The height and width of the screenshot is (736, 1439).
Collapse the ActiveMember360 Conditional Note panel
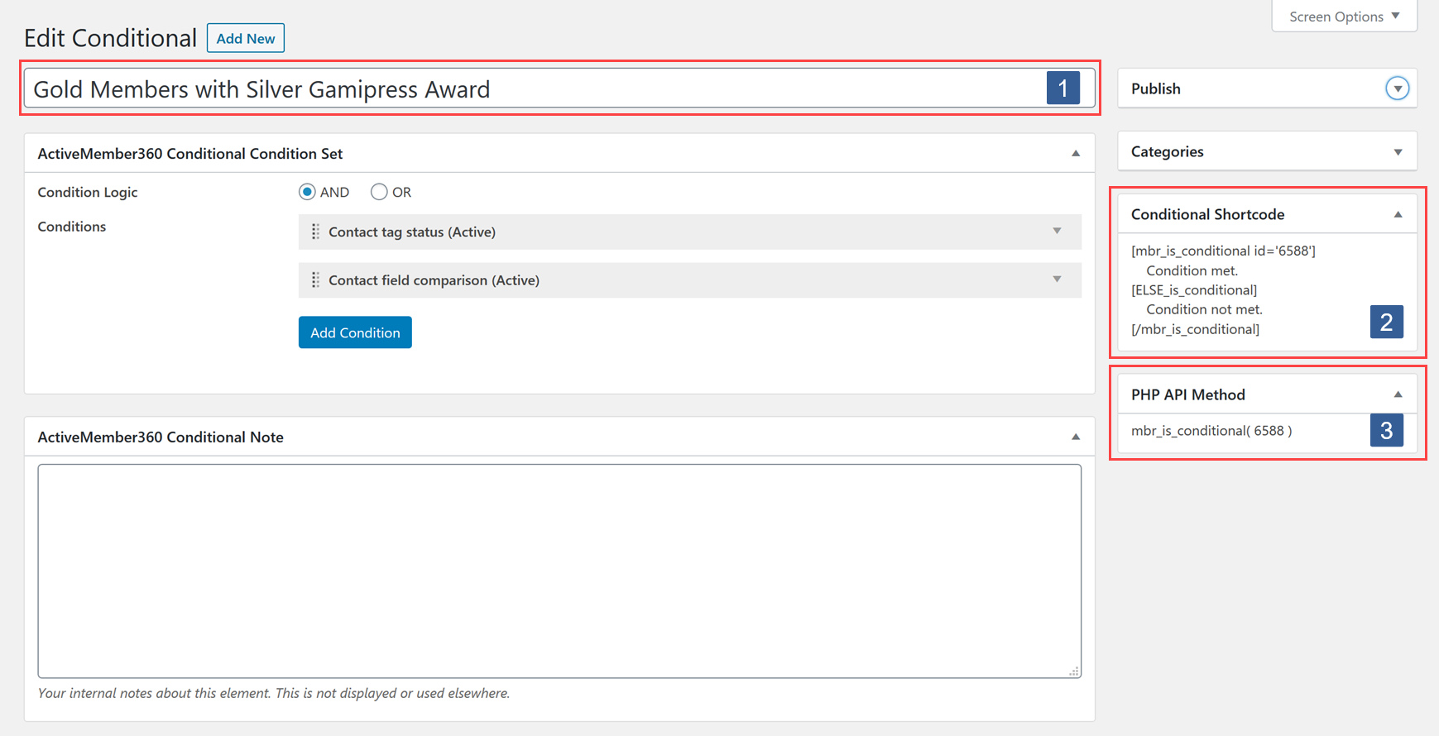pos(1076,437)
